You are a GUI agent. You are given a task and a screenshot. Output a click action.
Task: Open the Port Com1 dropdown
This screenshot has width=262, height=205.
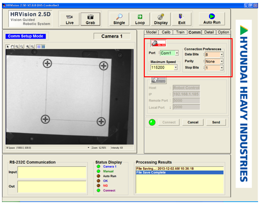pos(177,53)
